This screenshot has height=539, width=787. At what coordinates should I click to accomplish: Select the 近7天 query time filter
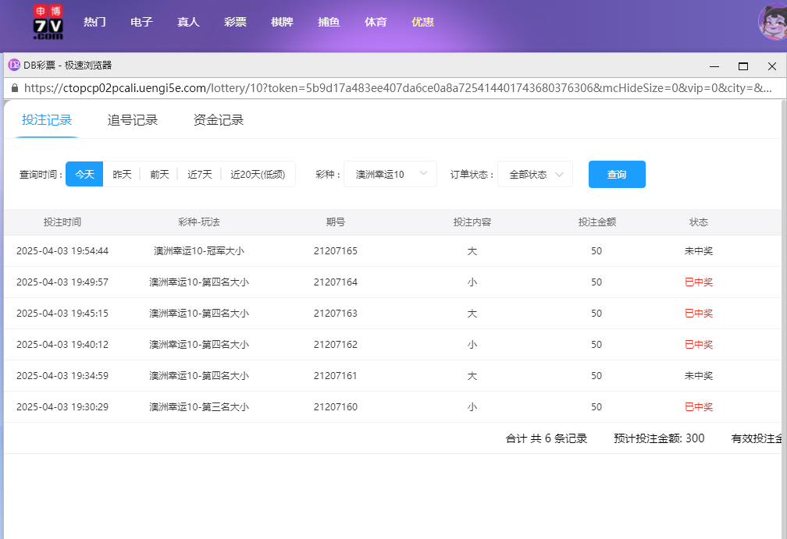pos(199,174)
